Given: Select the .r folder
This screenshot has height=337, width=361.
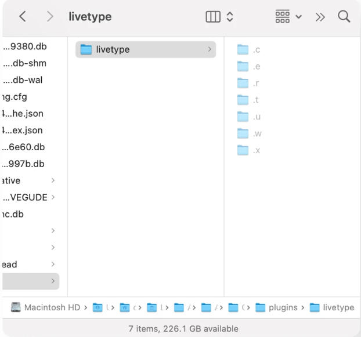Looking at the screenshot, I should click(x=248, y=83).
